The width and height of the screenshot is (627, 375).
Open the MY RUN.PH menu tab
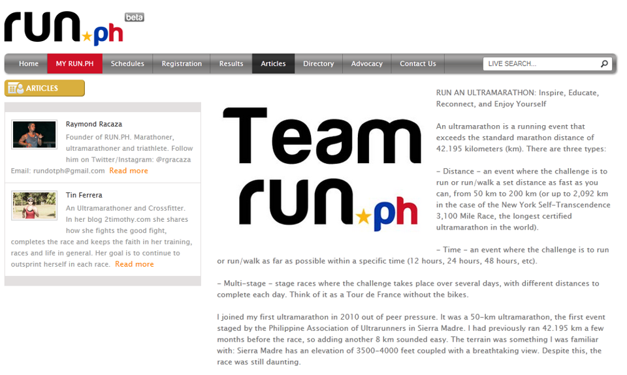pyautogui.click(x=74, y=64)
